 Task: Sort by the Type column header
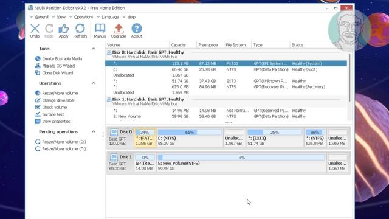click(270, 45)
